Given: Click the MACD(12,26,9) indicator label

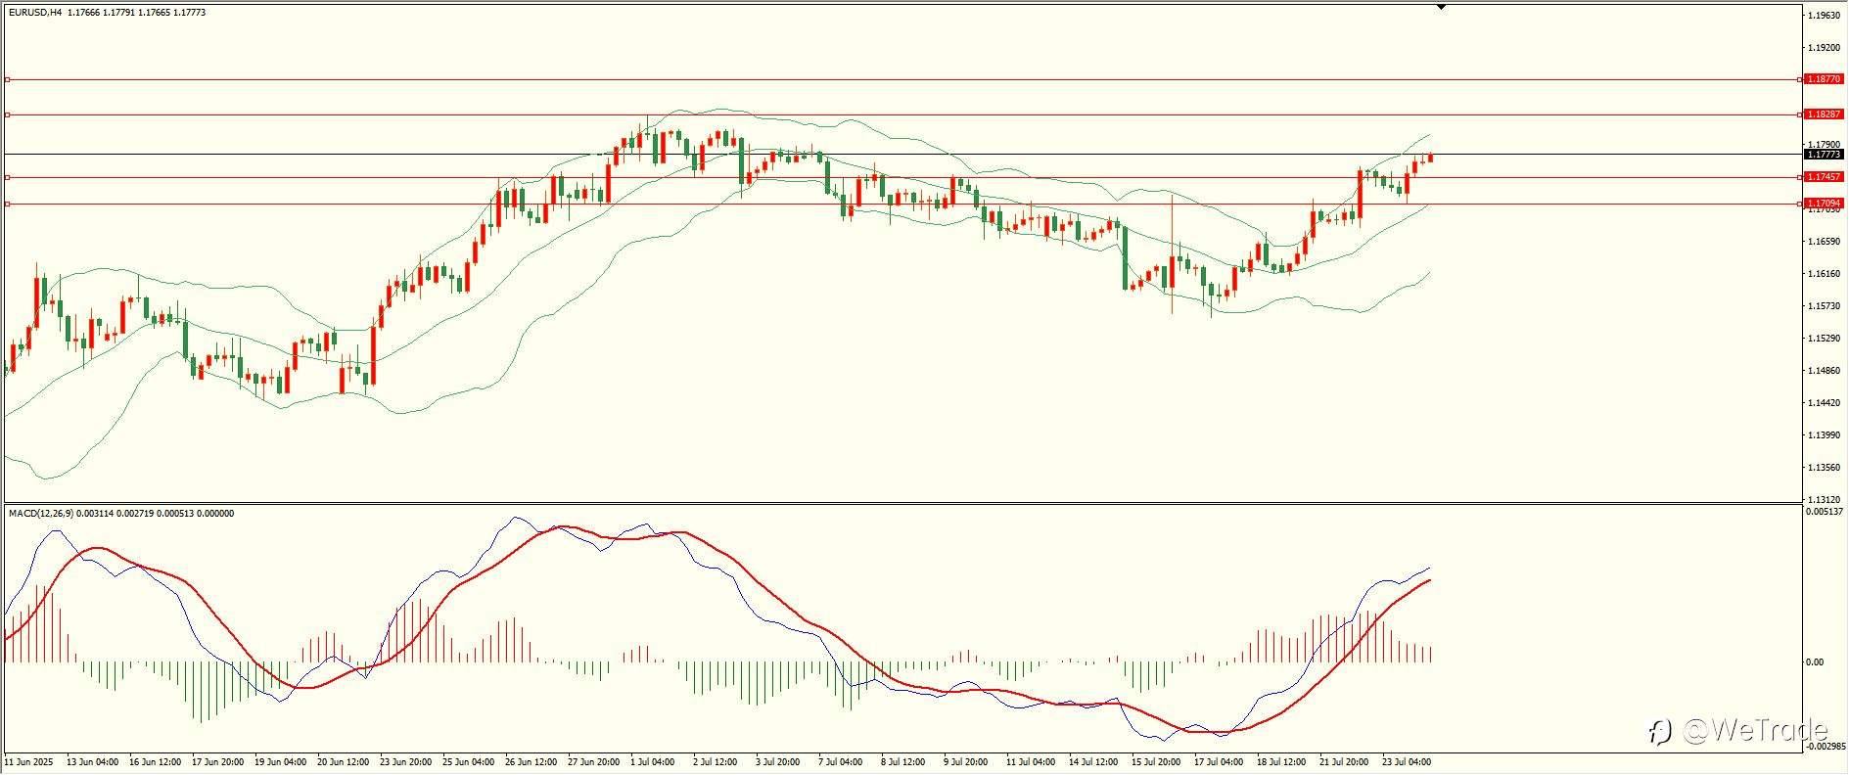Looking at the screenshot, I should [x=40, y=514].
